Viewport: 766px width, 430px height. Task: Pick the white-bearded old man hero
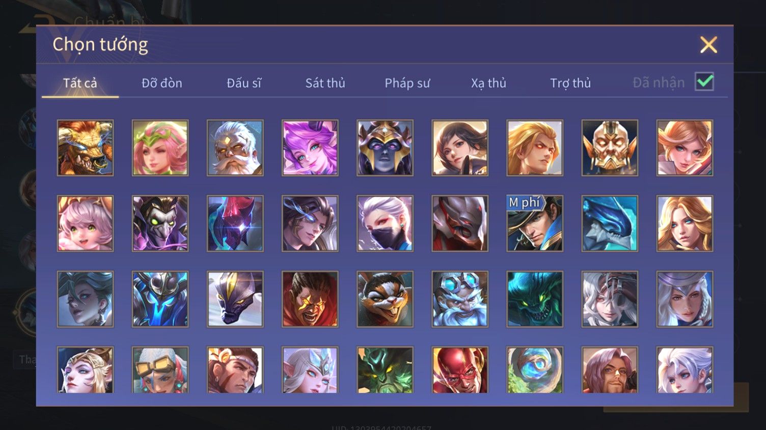pyautogui.click(x=235, y=148)
